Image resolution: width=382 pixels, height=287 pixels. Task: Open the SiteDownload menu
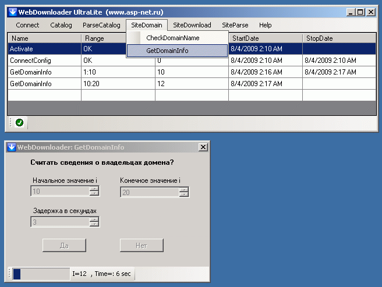[192, 25]
